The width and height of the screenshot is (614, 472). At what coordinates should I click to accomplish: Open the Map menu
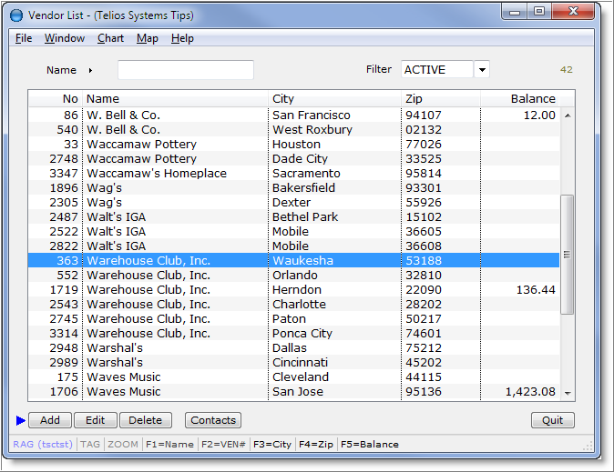[147, 38]
